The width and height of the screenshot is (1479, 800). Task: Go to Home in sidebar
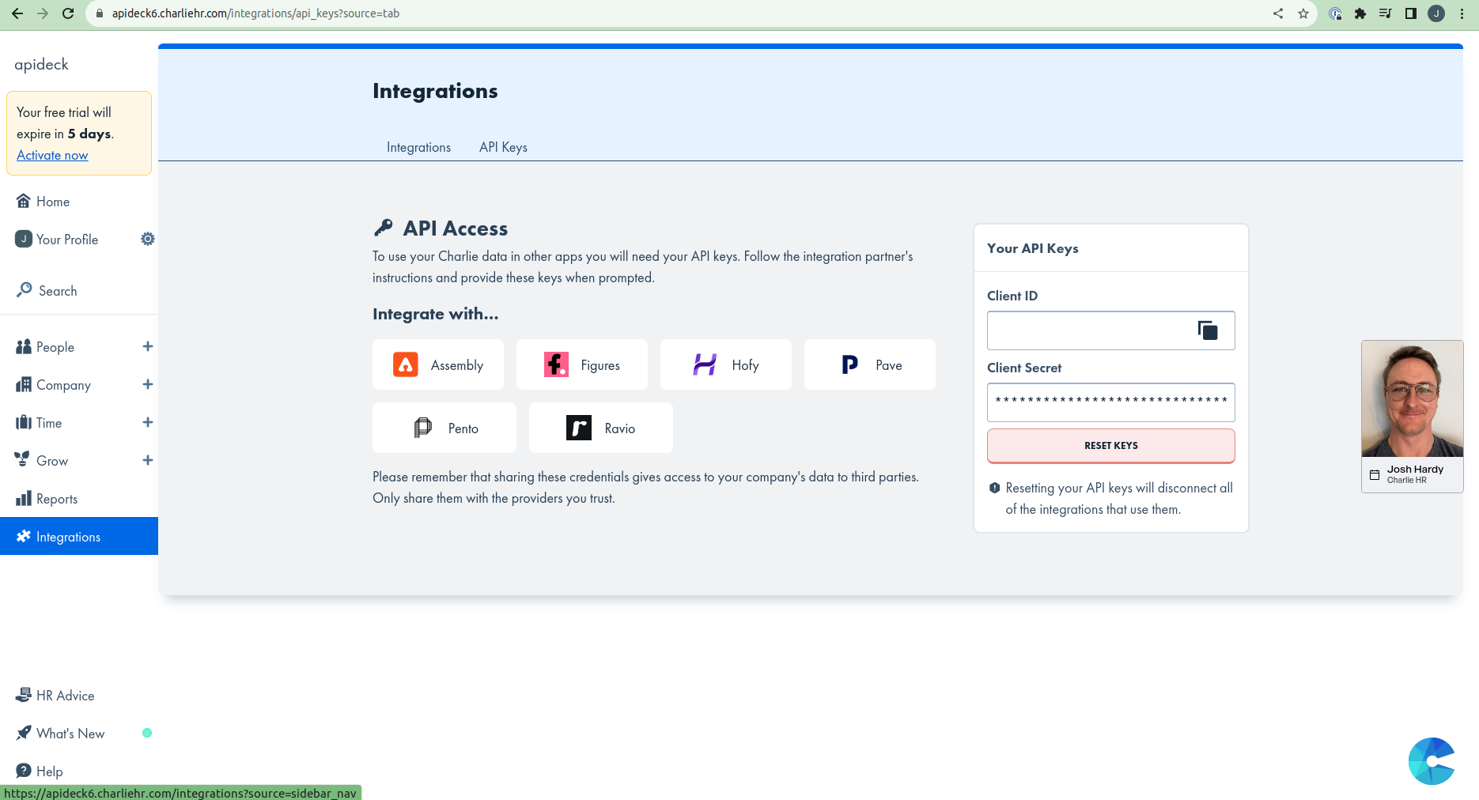coord(53,202)
